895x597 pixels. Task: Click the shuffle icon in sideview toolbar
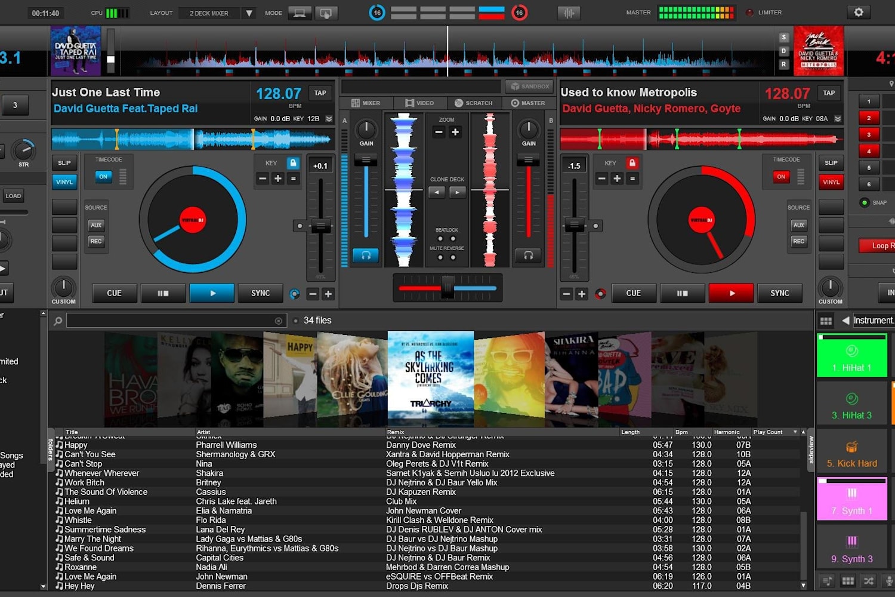click(x=868, y=581)
